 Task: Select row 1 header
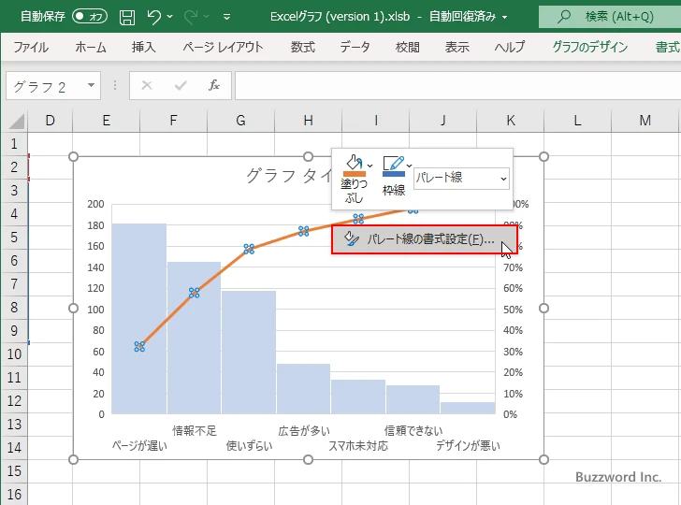[x=14, y=143]
